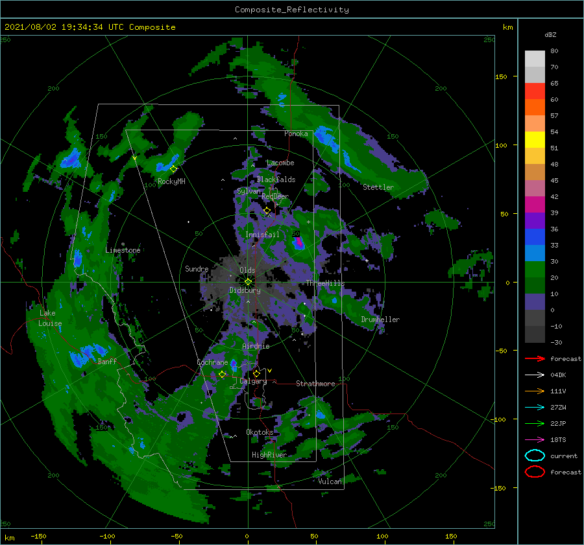
Task: Click the HighRiver label
Action: pyautogui.click(x=269, y=455)
